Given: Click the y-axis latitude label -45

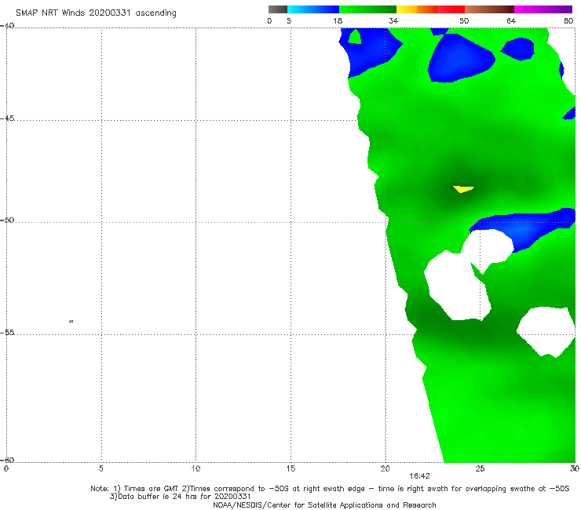Looking at the screenshot, I should click(7, 118).
